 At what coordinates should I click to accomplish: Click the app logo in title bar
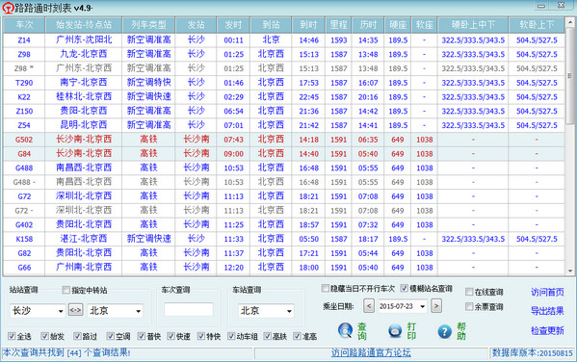point(8,8)
